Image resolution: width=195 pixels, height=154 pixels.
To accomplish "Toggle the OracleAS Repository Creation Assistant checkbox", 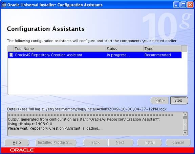I will coord(11,55).
